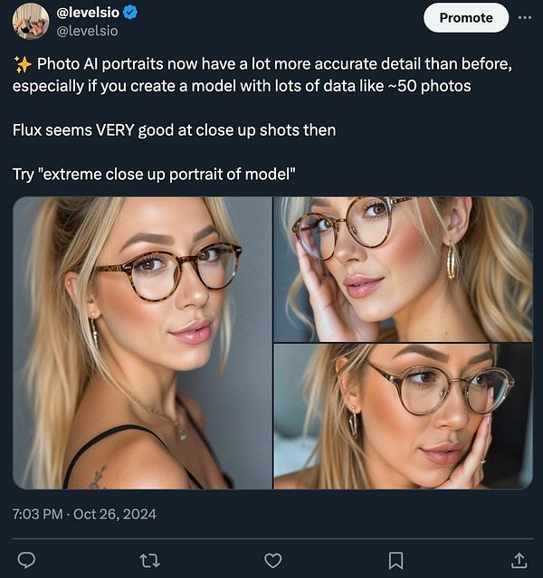543x578 pixels.
Task: Open the top-right portrait with hoop earring
Action: coord(404,269)
